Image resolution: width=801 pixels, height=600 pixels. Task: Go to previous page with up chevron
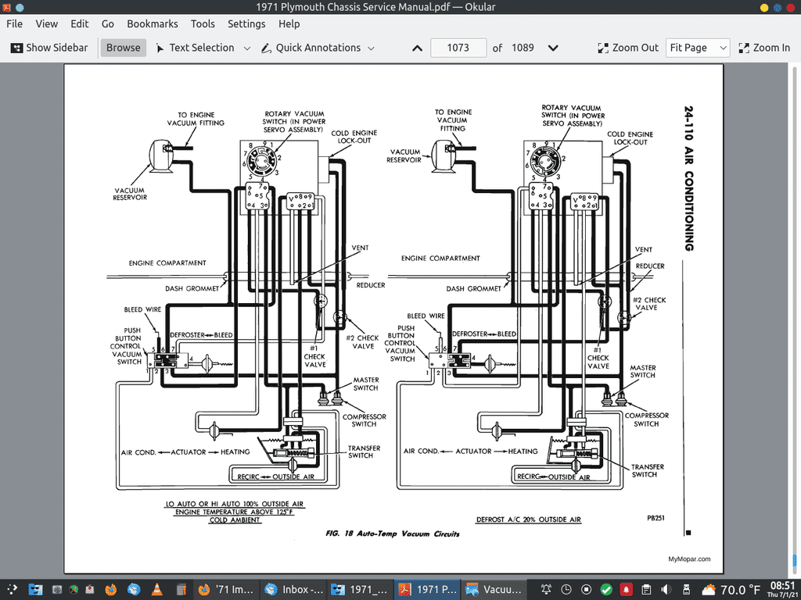pyautogui.click(x=417, y=48)
